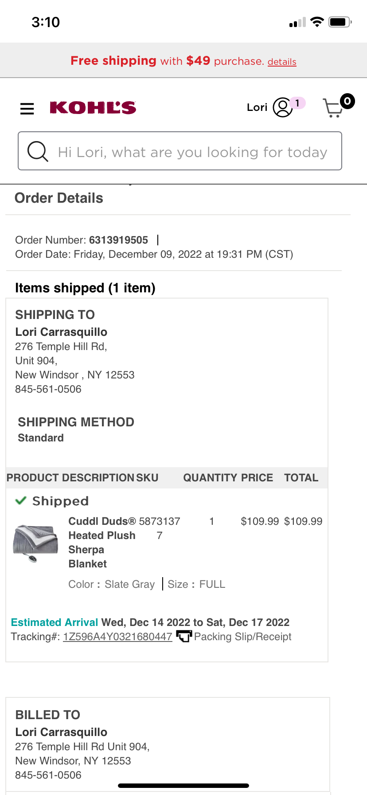Tap the account notification badge
Image resolution: width=367 pixels, height=795 pixels.
(x=297, y=103)
